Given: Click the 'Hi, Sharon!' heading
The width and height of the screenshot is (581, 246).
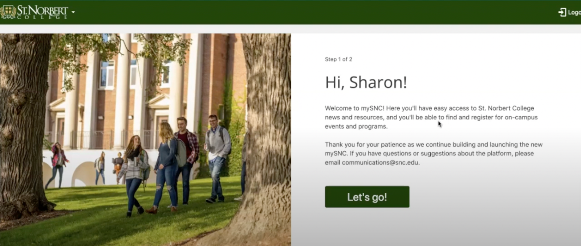Looking at the screenshot, I should pyautogui.click(x=366, y=82).
